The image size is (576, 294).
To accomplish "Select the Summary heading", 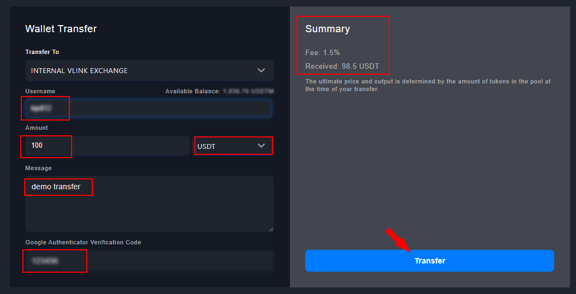I will click(x=328, y=29).
